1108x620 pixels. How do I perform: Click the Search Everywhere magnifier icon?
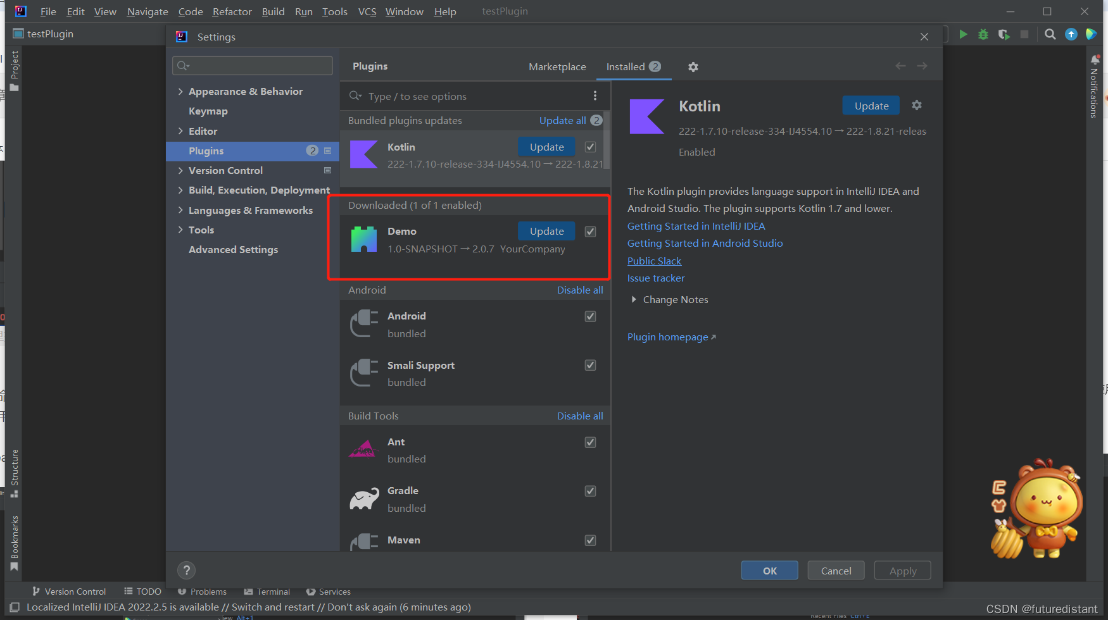1050,34
